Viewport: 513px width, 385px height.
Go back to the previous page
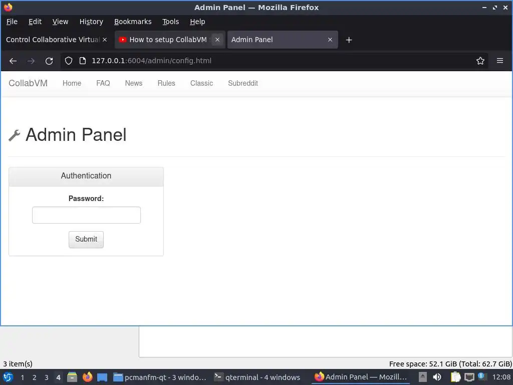[x=13, y=61]
